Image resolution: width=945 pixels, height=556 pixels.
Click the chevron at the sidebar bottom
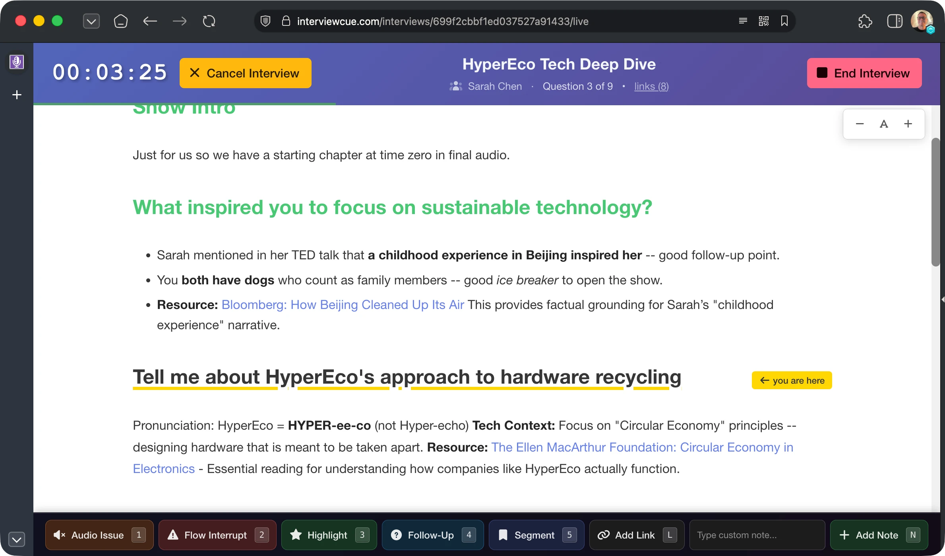(x=17, y=539)
